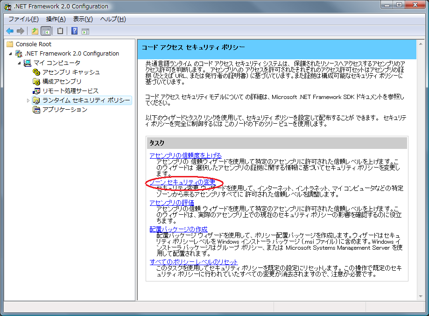Viewport: 429px width, 316px height.
Task: Click the title bar application icon
Action: click(x=7, y=6)
